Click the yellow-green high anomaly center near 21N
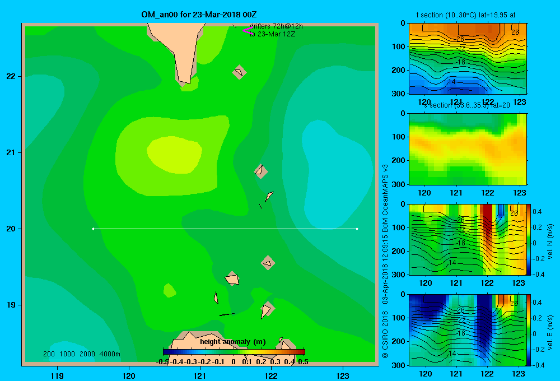560x381 pixels. (174, 155)
